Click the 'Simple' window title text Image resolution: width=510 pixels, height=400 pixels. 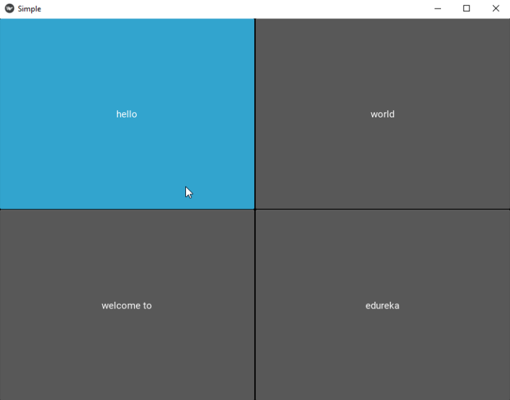pos(29,9)
